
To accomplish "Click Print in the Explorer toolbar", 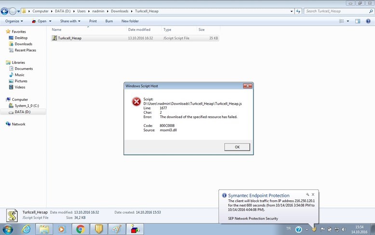I will click(x=93, y=21).
